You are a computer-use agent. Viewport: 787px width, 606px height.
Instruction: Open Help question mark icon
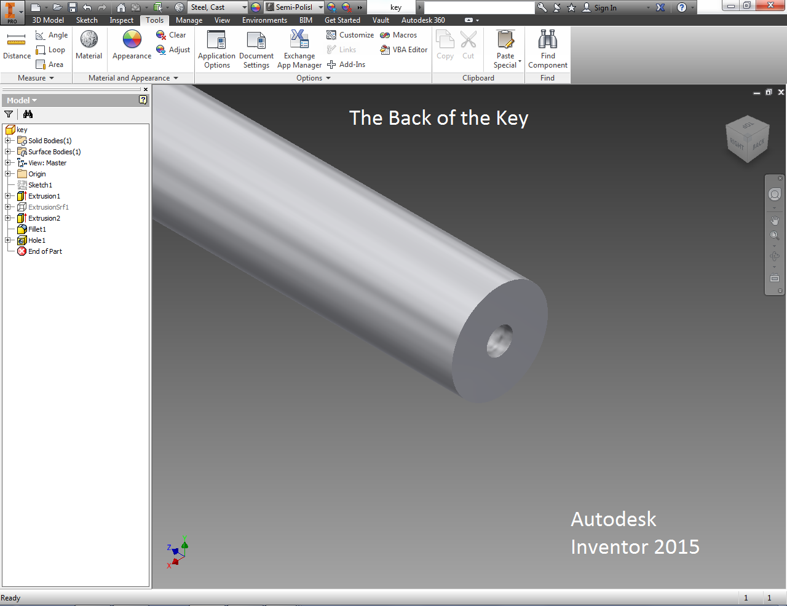(681, 7)
